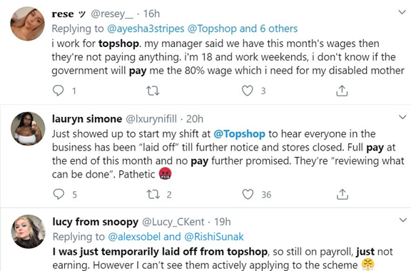
Task: Open lucy from snoopy's profile avatar
Action: pos(28,232)
